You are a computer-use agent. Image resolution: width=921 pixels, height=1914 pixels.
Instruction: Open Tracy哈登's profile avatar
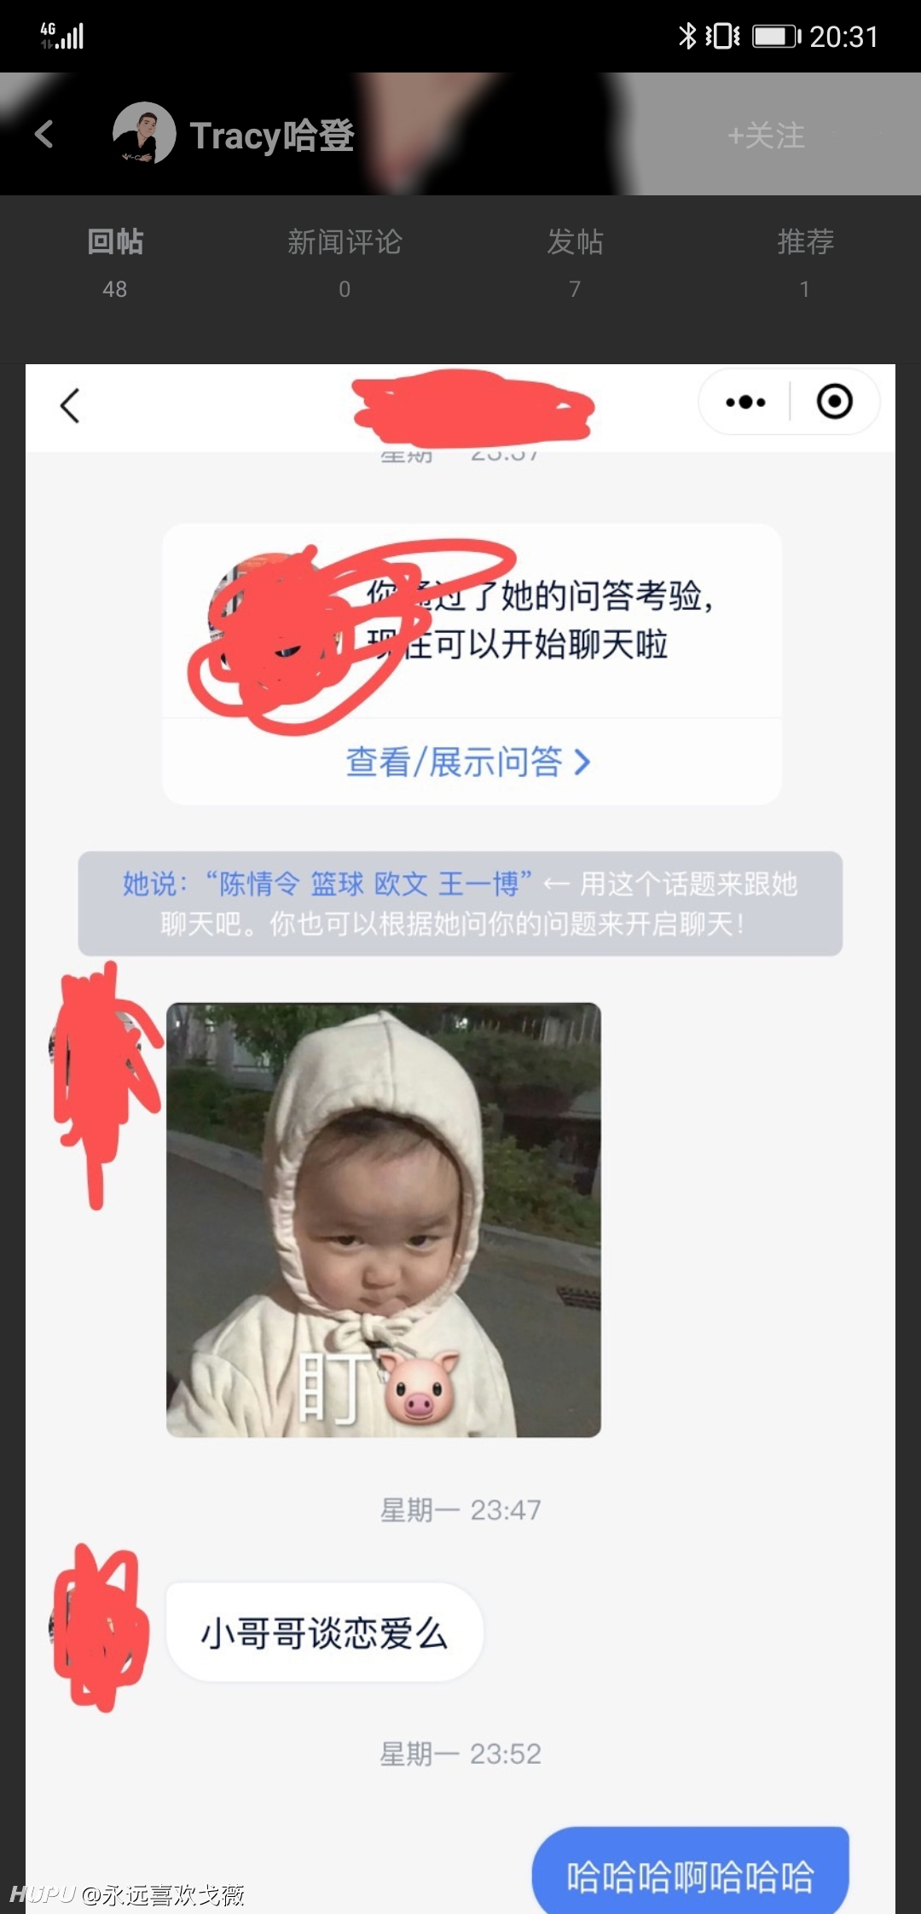pos(144,133)
